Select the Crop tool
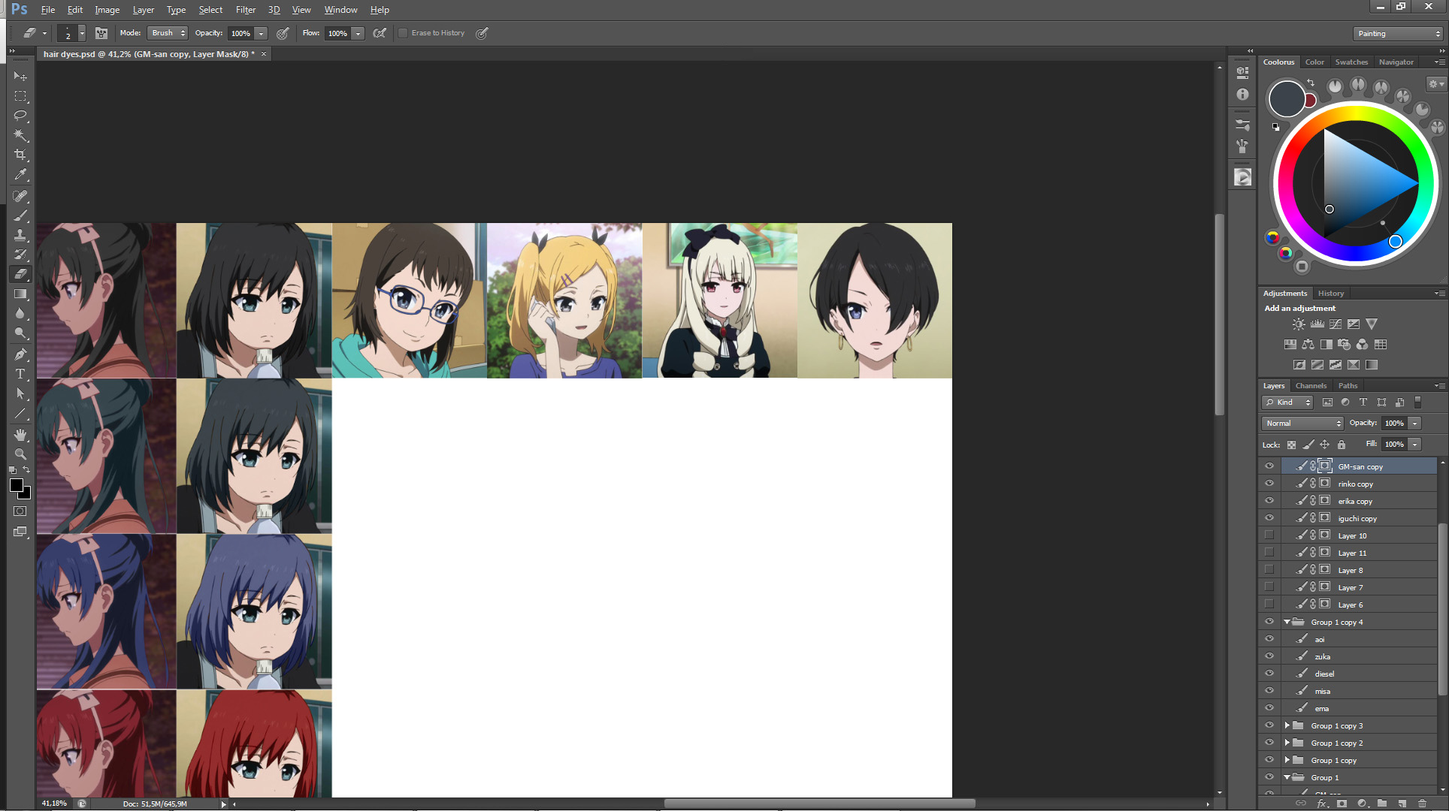Image resolution: width=1449 pixels, height=811 pixels. (x=20, y=155)
